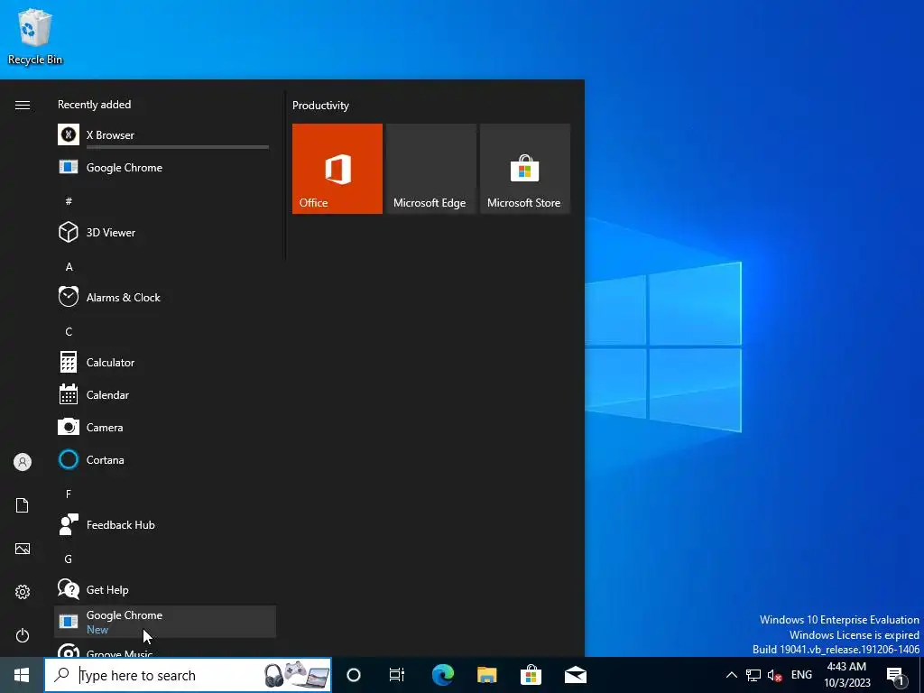Open the Microsoft Edge tile
This screenshot has height=693, width=924.
coord(430,169)
